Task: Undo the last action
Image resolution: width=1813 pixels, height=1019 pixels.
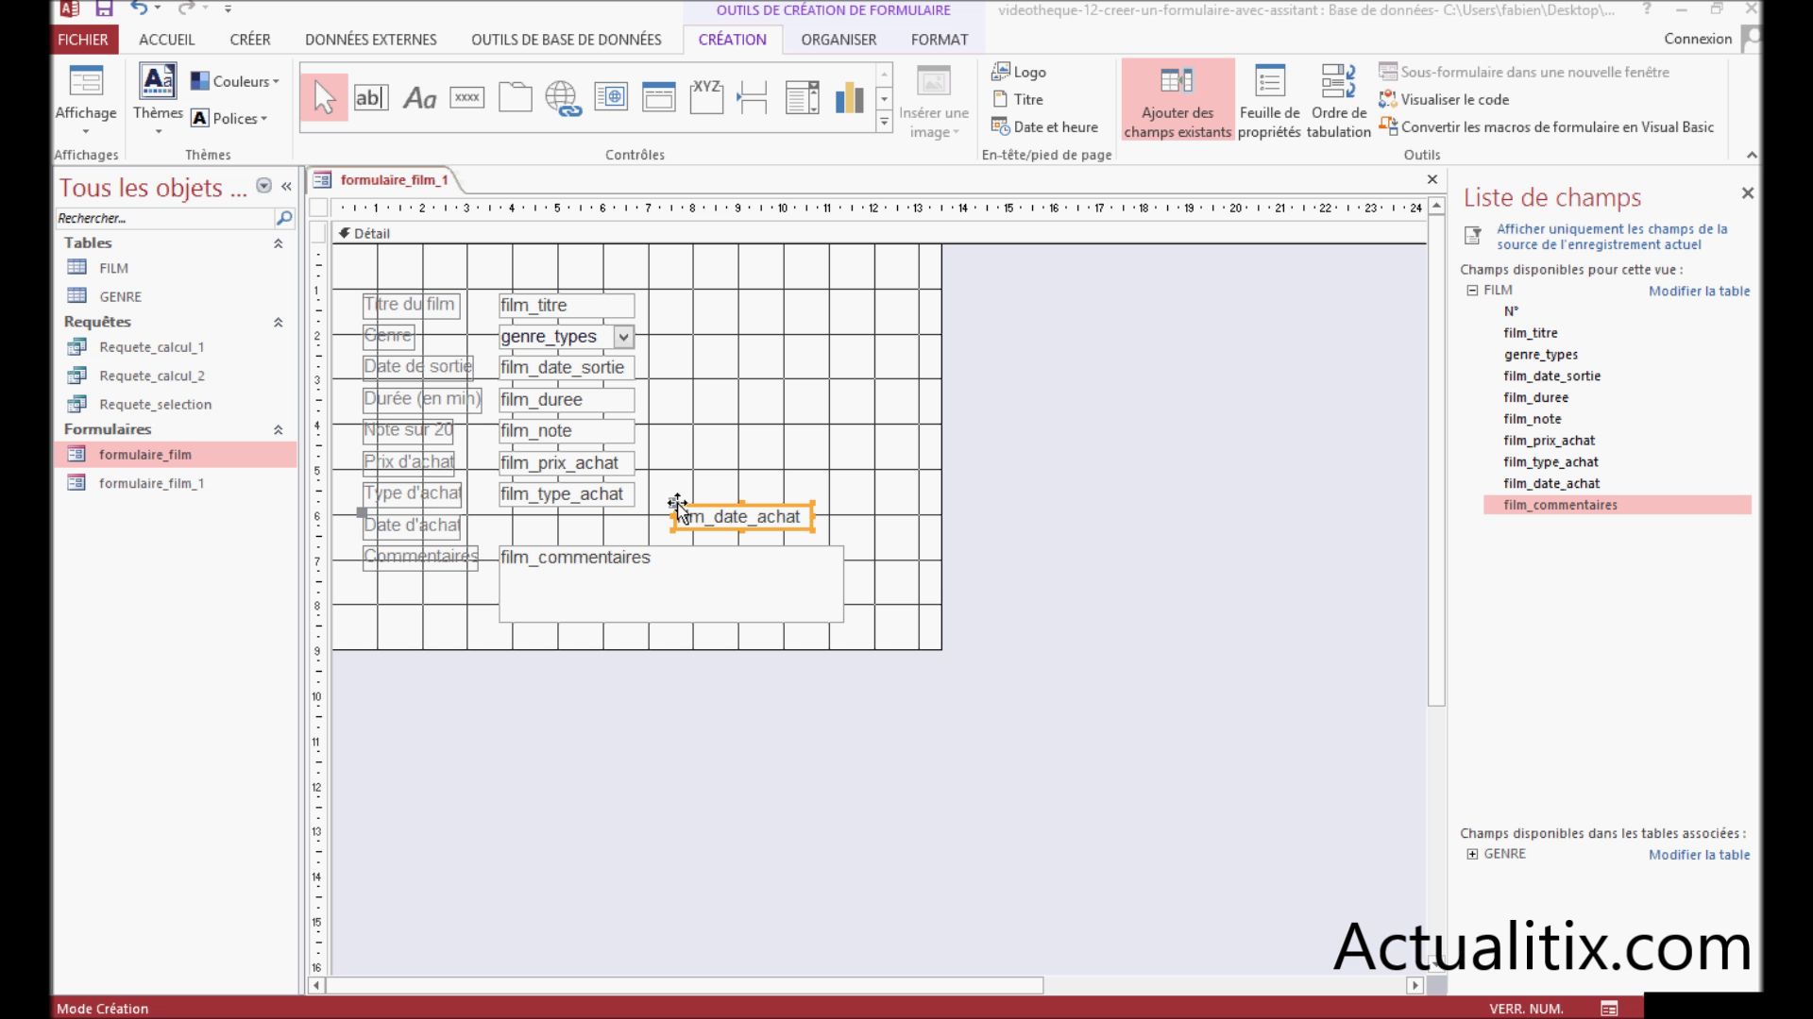Action: tap(139, 8)
